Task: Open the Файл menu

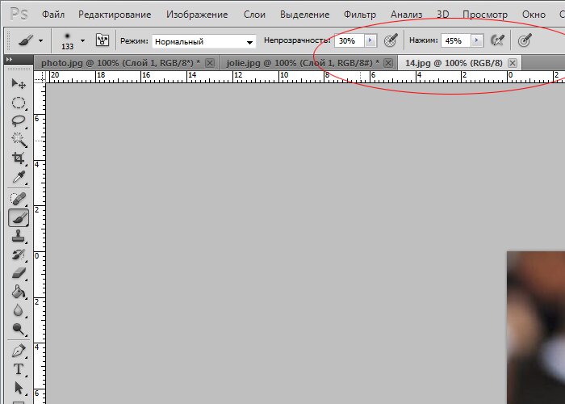Action: pos(53,15)
